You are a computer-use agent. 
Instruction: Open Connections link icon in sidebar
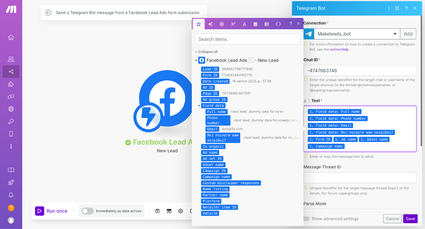tap(11, 96)
